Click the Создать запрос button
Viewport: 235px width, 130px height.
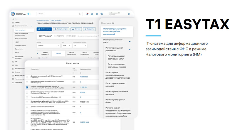click(x=61, y=29)
